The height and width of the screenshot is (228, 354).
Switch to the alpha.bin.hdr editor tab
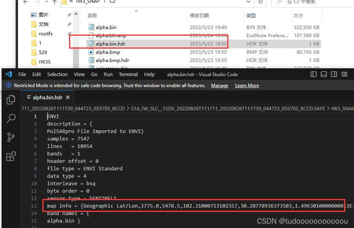click(47, 97)
